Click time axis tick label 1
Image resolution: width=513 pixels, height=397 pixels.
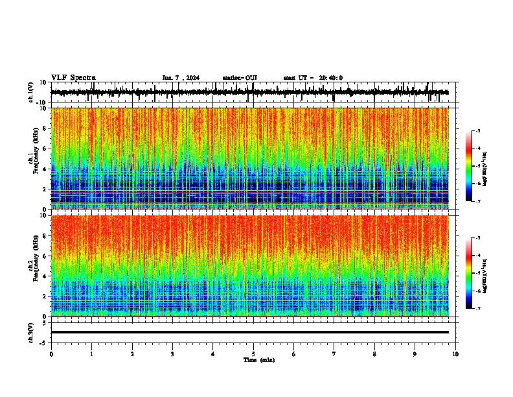[x=91, y=354]
